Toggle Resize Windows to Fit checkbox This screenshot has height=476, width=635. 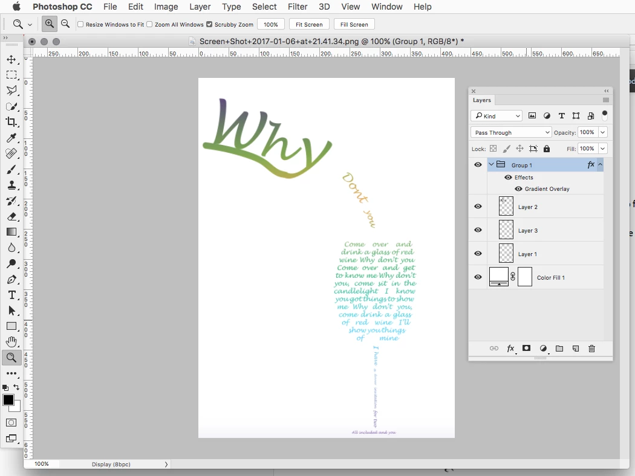(80, 24)
